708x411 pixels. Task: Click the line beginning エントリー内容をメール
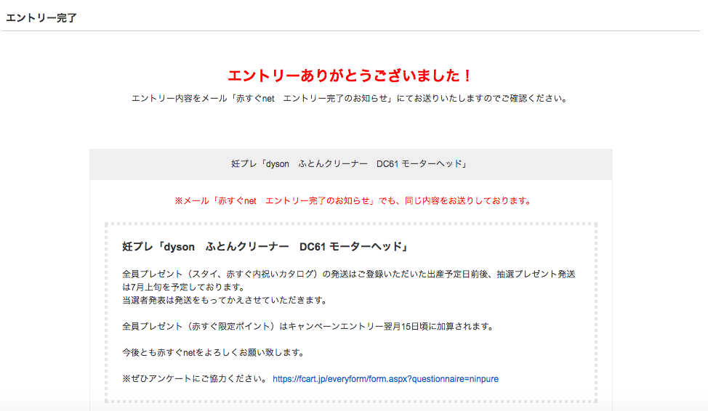click(x=350, y=98)
